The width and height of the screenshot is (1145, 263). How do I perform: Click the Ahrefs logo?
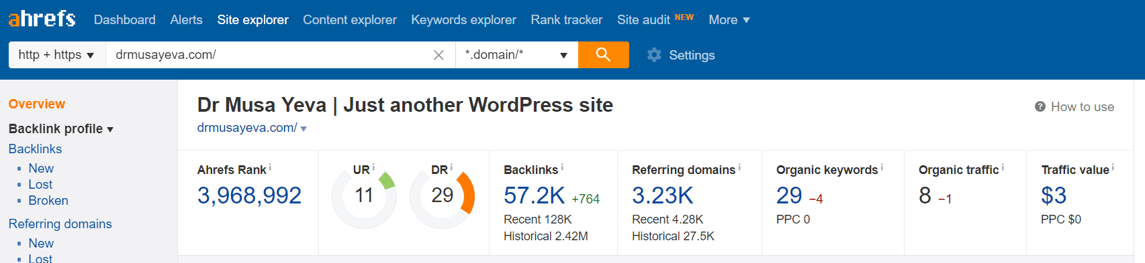coord(42,19)
